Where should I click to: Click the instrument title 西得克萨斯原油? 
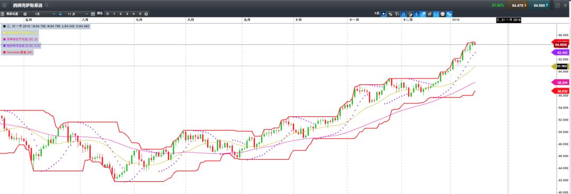tap(28, 5)
